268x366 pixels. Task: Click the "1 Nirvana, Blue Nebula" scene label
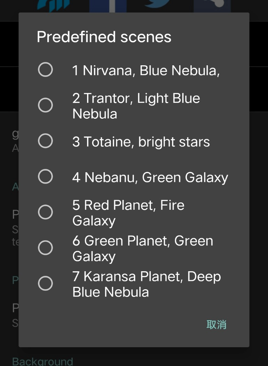coord(146,70)
